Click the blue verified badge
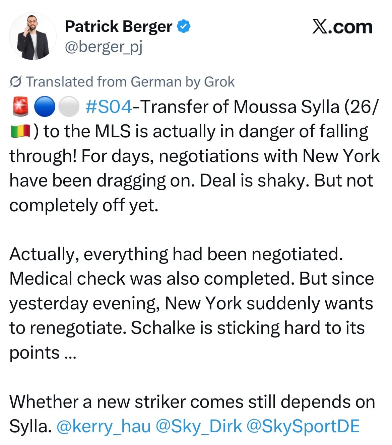Screen dimensions: 392x445 [184, 26]
